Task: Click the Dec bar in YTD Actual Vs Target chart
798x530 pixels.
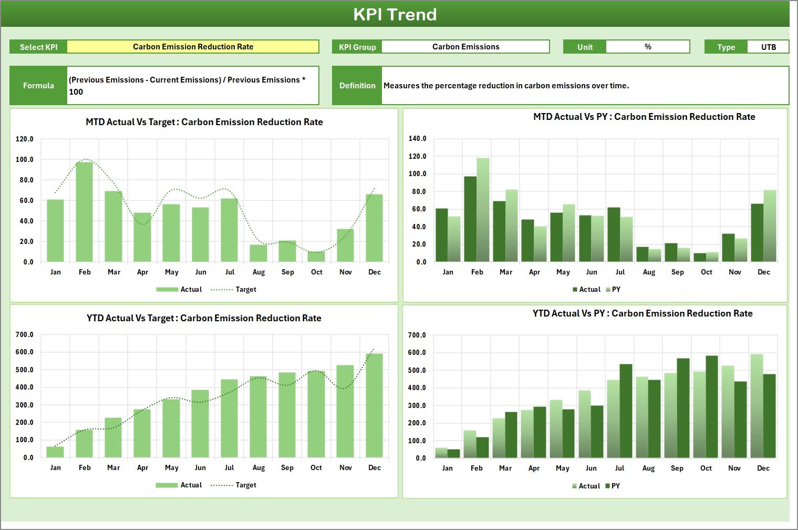Action: (x=374, y=405)
